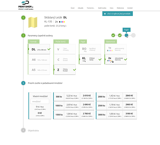Click the last grey progress dot

click(133, 35)
